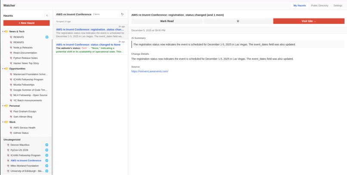
Task: Select the University of Edinburgh haunt name
Action: (27, 171)
